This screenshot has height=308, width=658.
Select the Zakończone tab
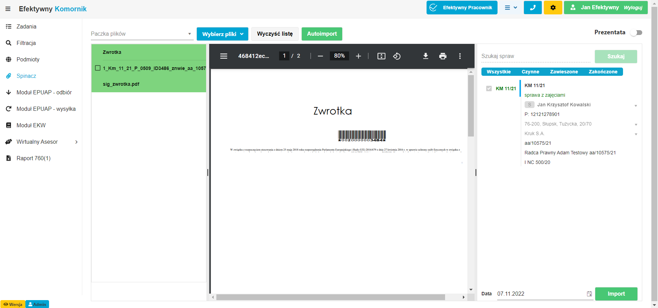pyautogui.click(x=603, y=72)
